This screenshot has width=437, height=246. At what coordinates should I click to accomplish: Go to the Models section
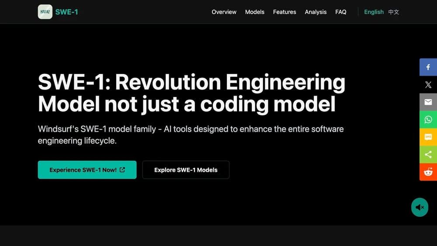click(x=255, y=12)
